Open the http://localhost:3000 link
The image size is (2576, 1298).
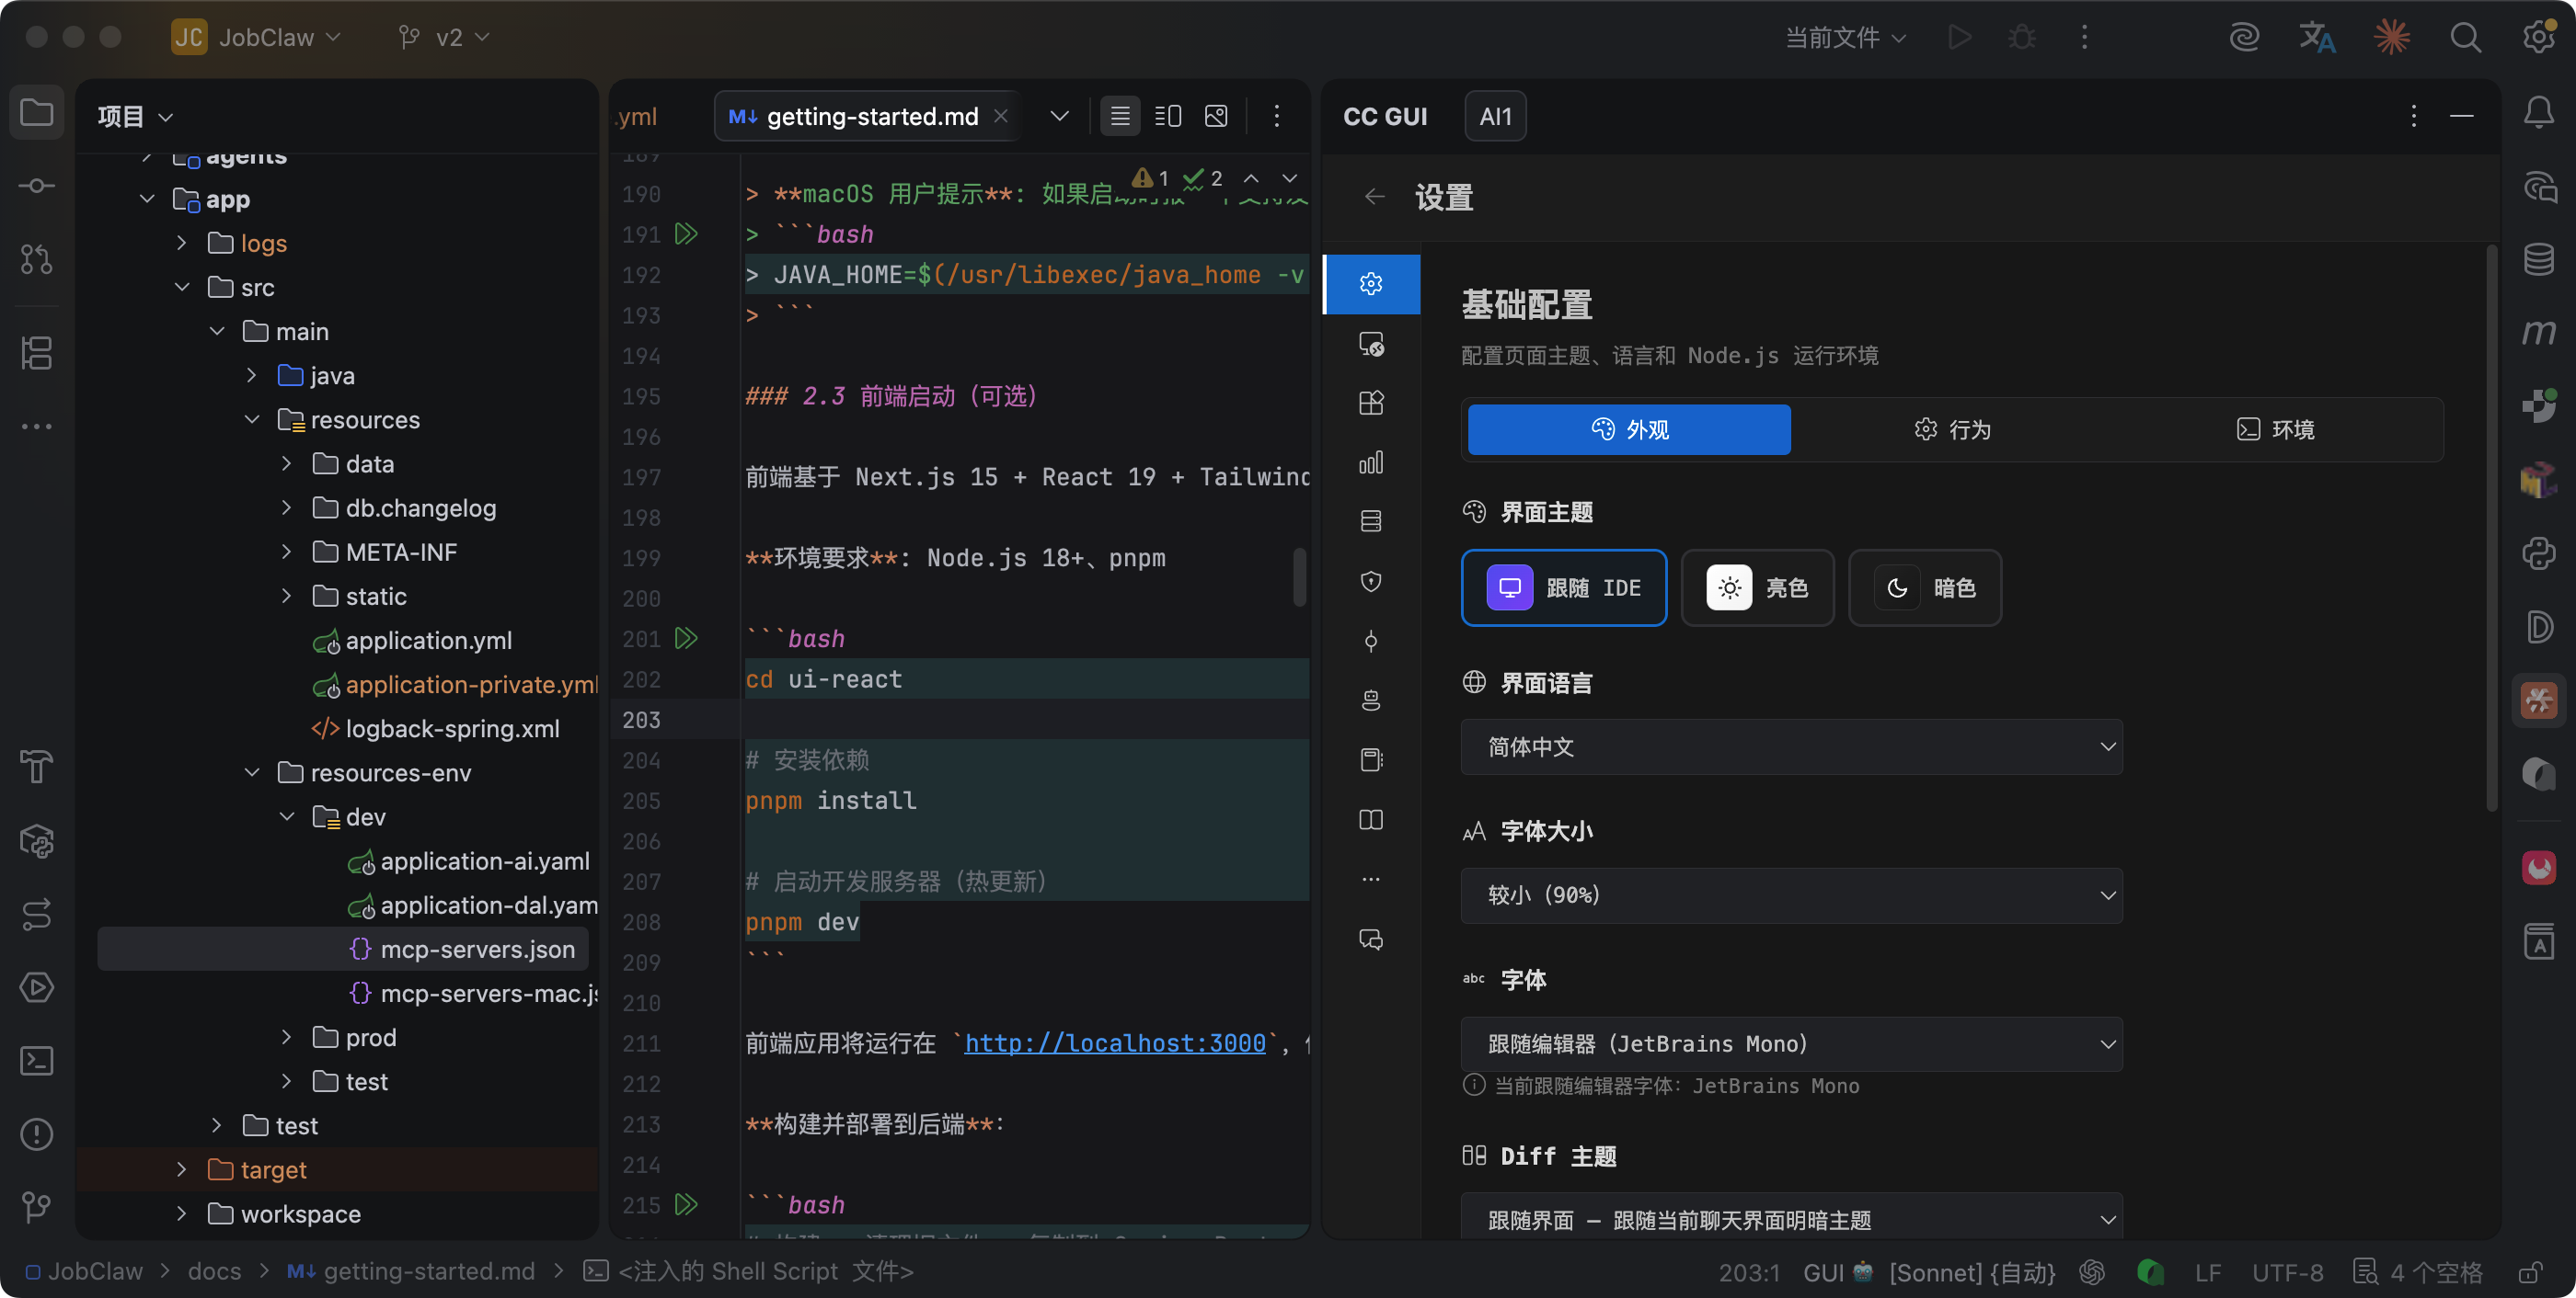tap(1114, 1043)
